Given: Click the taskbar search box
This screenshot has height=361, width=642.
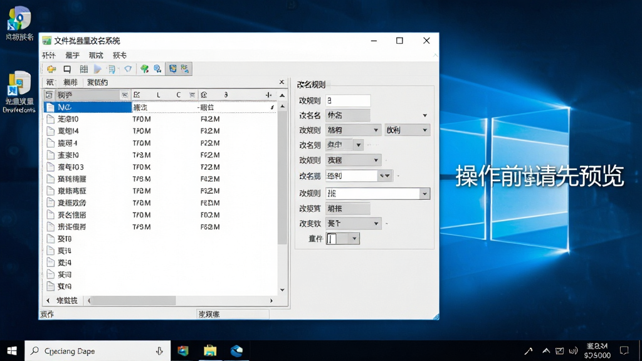Looking at the screenshot, I should point(97,351).
